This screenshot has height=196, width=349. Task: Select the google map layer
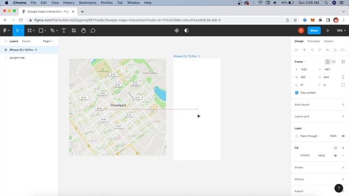pos(29,58)
